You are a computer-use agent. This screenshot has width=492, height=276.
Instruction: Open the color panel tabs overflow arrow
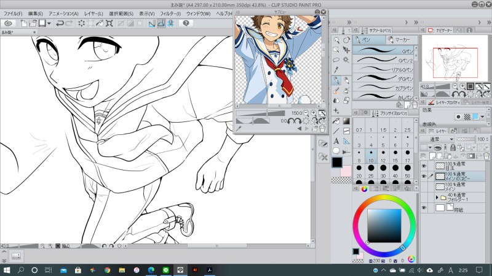416,188
